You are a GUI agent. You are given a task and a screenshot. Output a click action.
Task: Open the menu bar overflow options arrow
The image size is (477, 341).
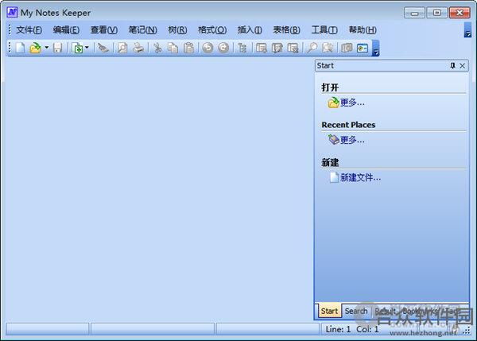[467, 30]
